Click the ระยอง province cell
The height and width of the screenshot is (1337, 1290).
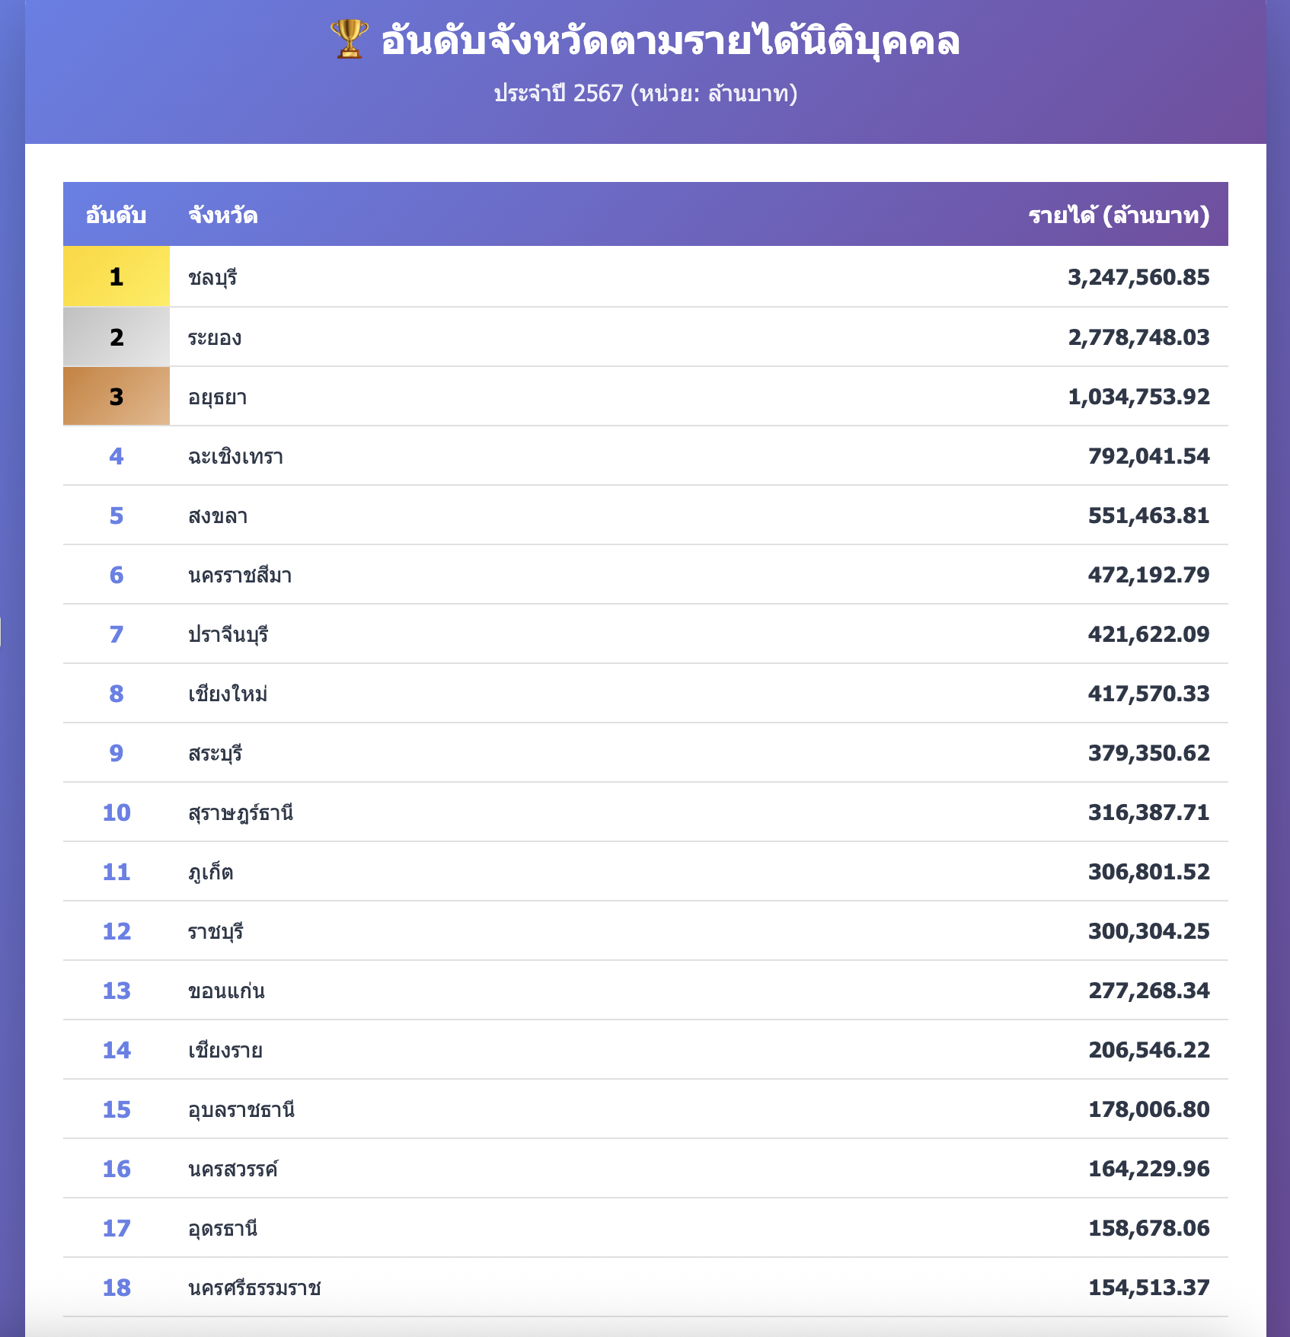click(x=215, y=337)
